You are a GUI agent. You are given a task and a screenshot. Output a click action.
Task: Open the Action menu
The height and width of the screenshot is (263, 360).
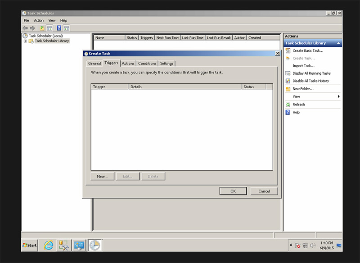click(x=39, y=20)
